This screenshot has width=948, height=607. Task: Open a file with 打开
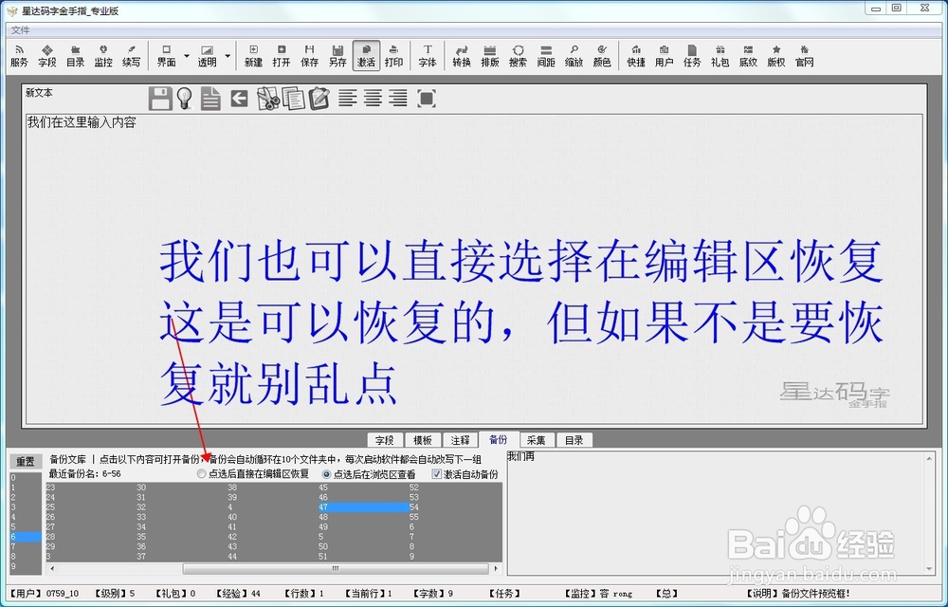[282, 56]
